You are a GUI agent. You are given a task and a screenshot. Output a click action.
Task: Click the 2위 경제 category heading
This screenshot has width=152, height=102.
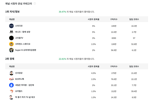pyautogui.click(x=10, y=59)
